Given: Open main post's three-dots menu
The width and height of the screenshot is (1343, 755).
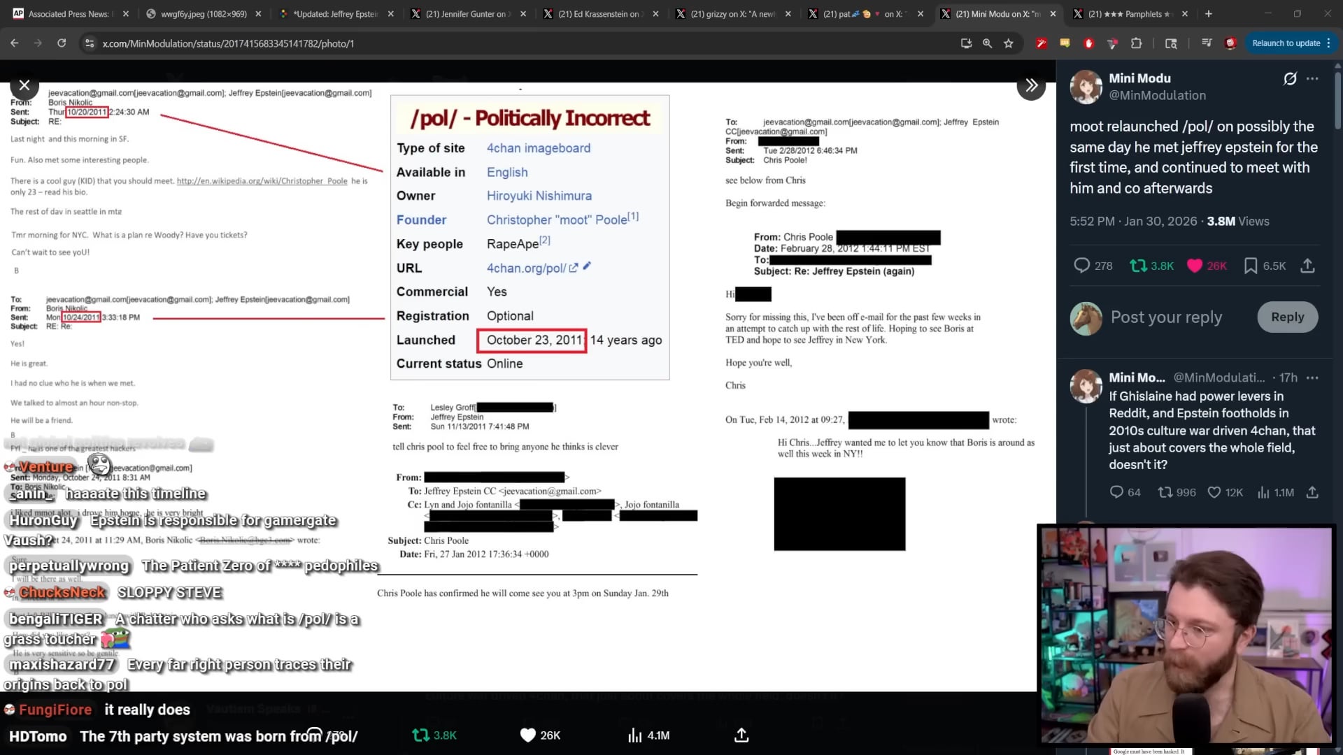Looking at the screenshot, I should click(1312, 78).
